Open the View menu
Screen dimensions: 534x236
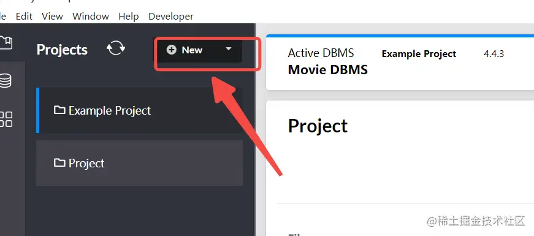[x=52, y=17]
